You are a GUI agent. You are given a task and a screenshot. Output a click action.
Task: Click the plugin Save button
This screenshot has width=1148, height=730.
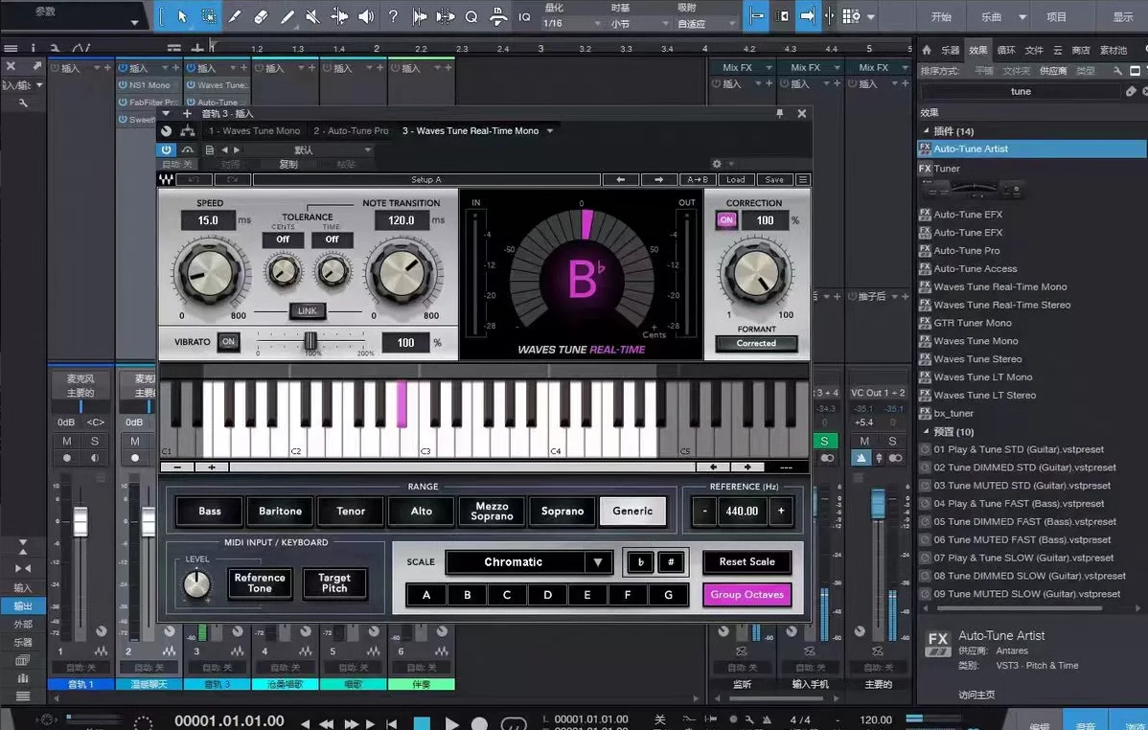point(774,179)
